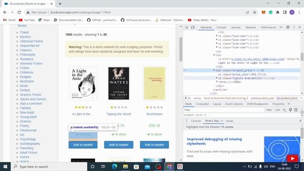Open the Network tab
The height and width of the screenshot is (171, 304).
251,28
